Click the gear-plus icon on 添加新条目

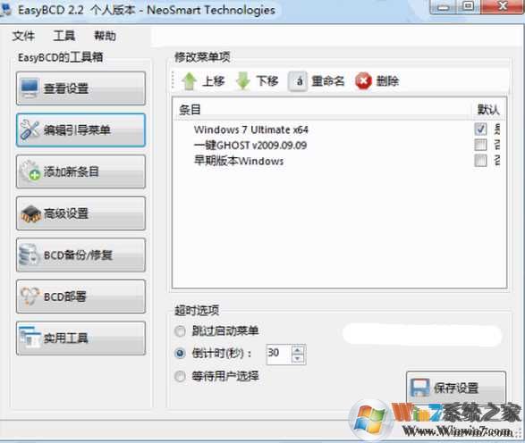tap(30, 171)
